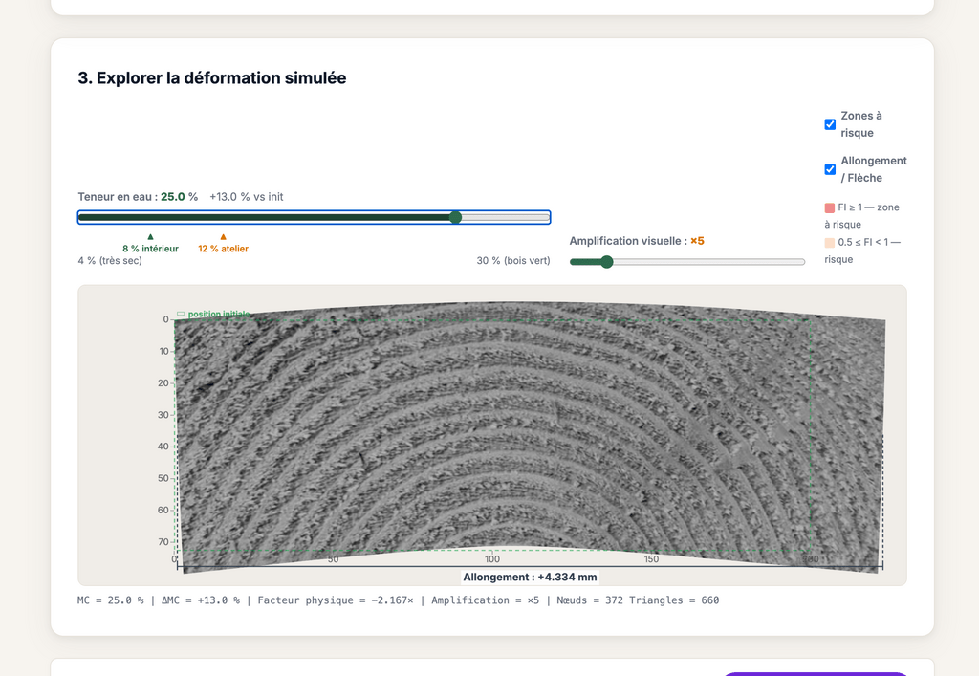Click the Zones à risque label text

coord(860,124)
